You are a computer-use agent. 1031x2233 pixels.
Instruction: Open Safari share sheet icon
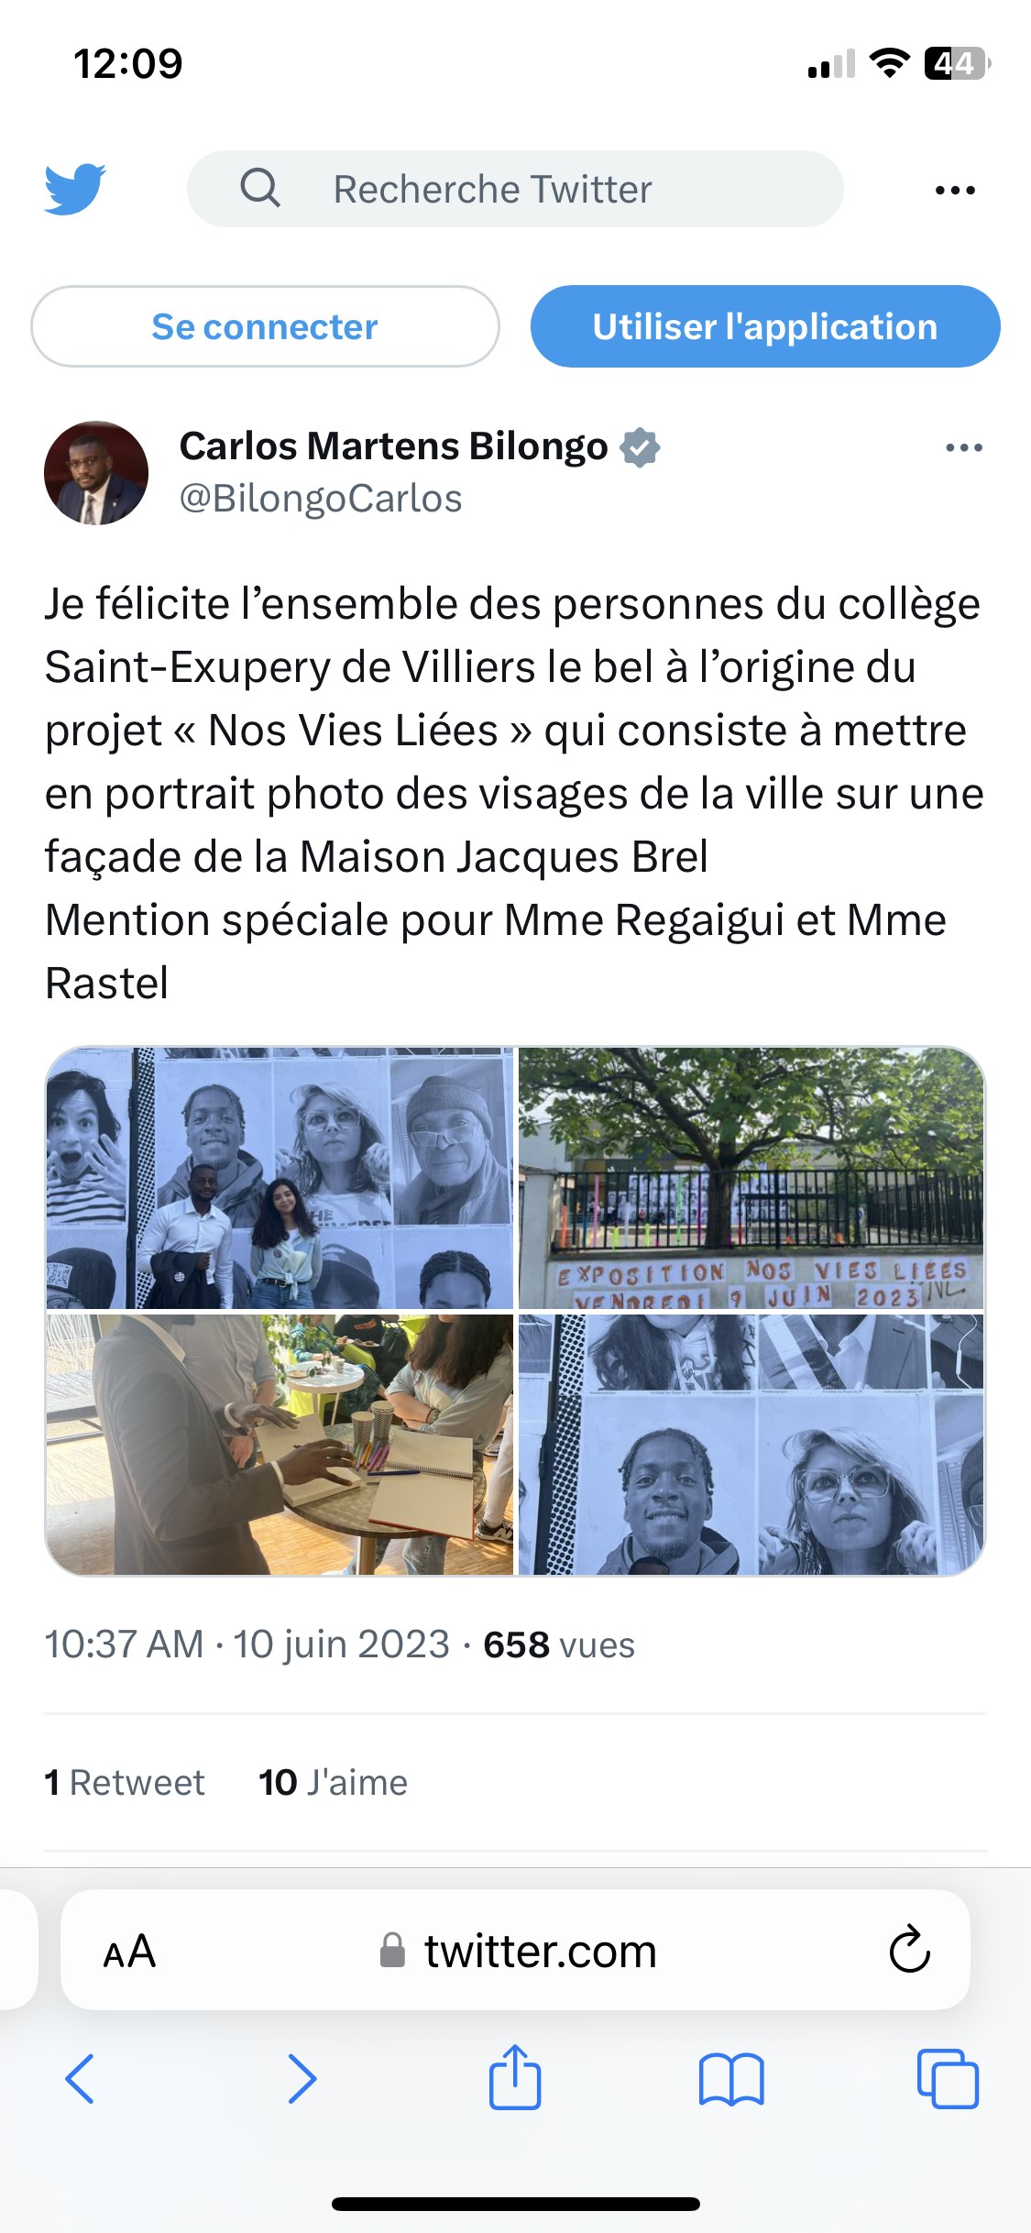515,2077
